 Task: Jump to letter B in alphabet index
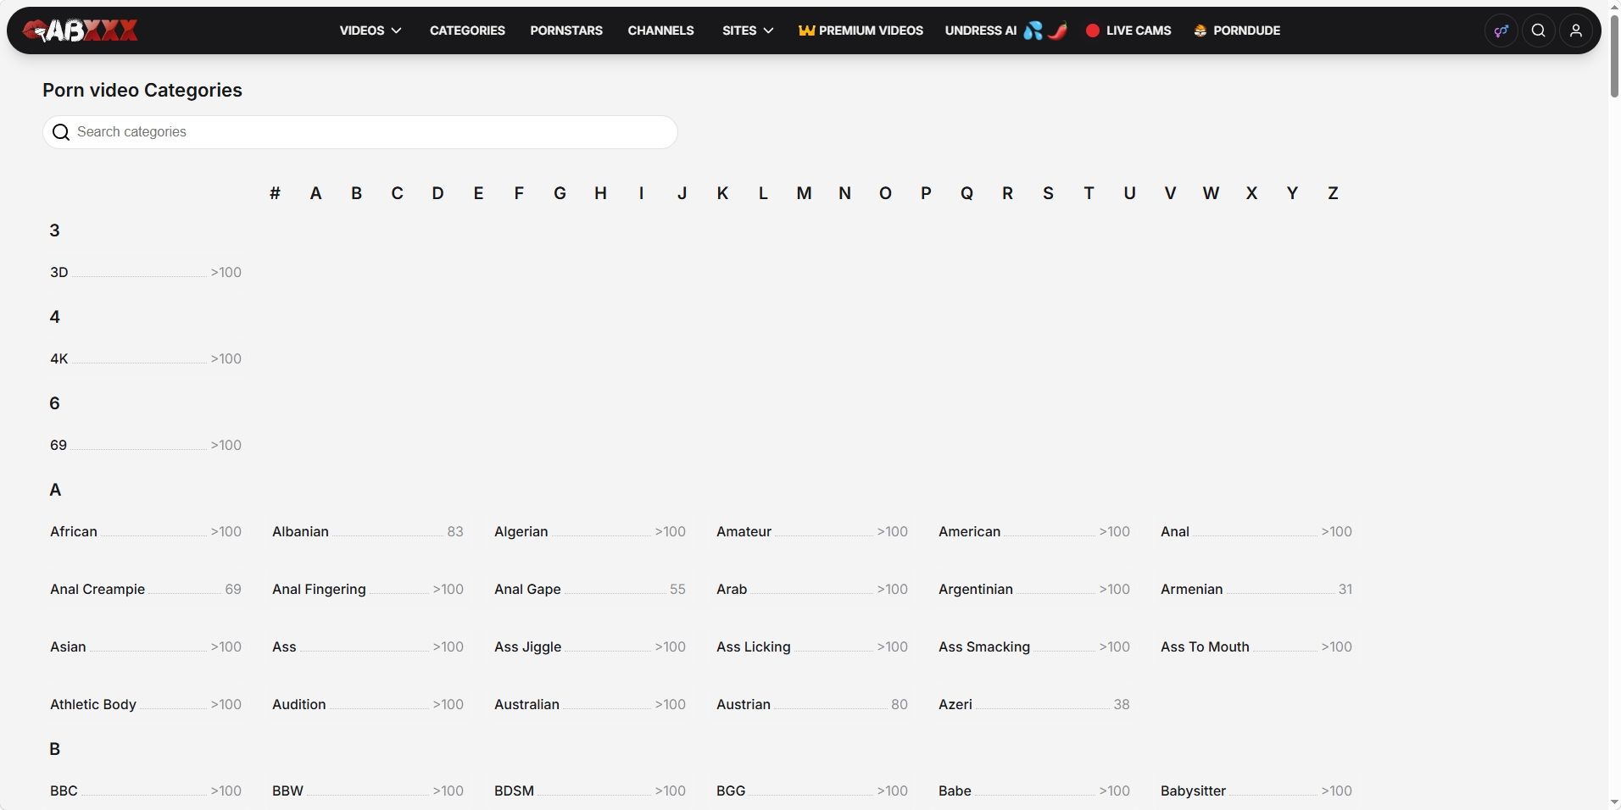coord(356,193)
